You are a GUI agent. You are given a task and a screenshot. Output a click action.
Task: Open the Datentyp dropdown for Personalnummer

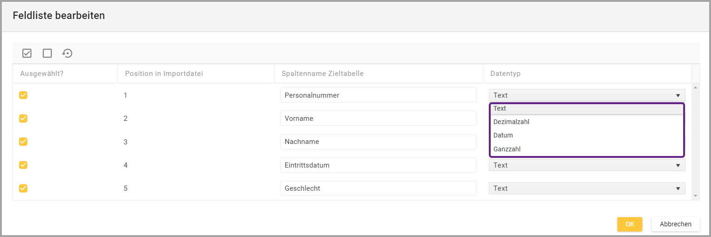pos(587,95)
